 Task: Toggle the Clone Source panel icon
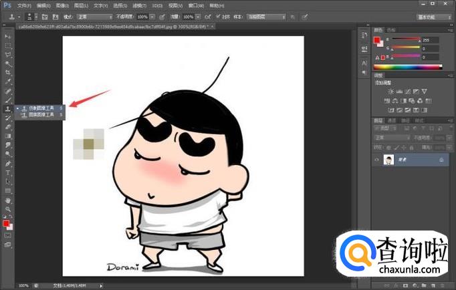55,17
